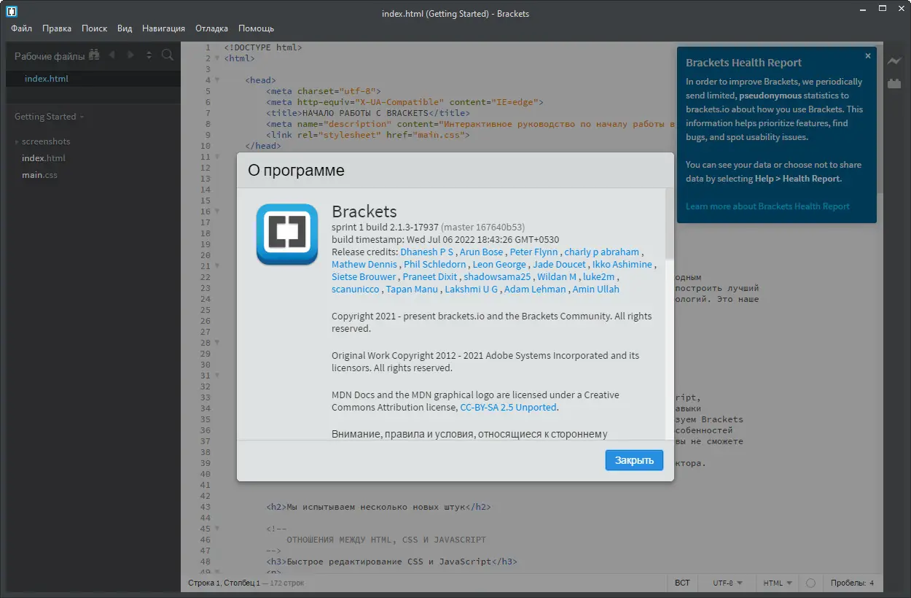Open the Навигация menu
Image resolution: width=911 pixels, height=598 pixels.
pyautogui.click(x=163, y=28)
